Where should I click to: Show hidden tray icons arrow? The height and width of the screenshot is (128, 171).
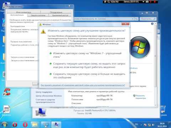coord(141,125)
